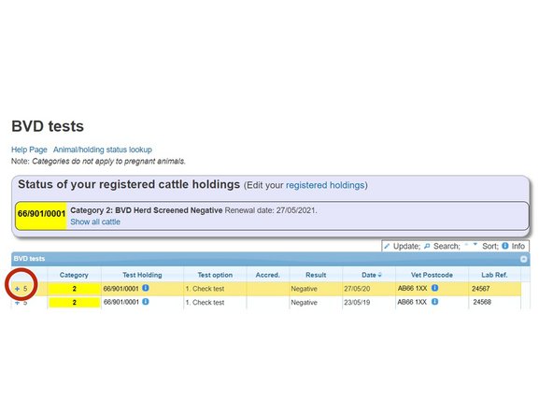
Task: Click 66/901/0001 holding in 23/05/19 row
Action: 121,303
